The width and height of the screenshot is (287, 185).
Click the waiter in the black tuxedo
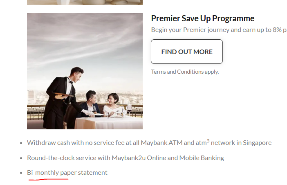pyautogui.click(x=61, y=98)
